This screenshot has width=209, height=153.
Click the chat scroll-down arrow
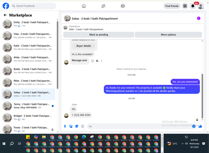[x=202, y=120]
